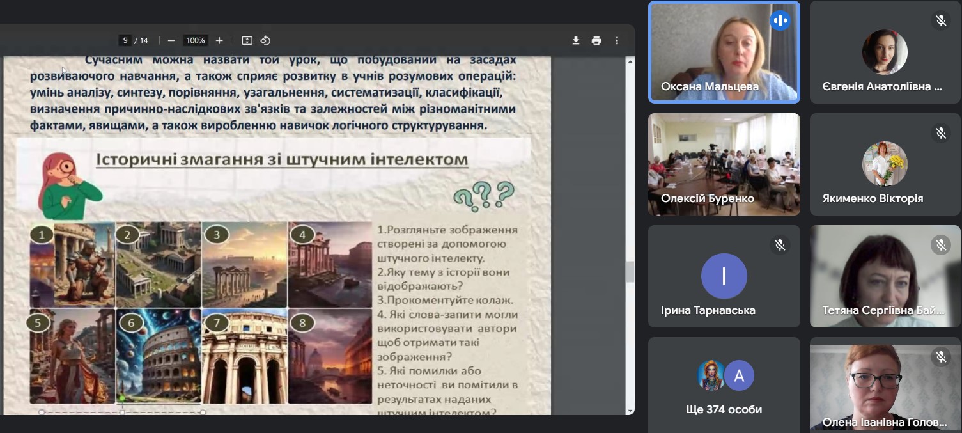Select Євгенія Анатоліївна participant tile
The image size is (962, 433).
(x=885, y=52)
